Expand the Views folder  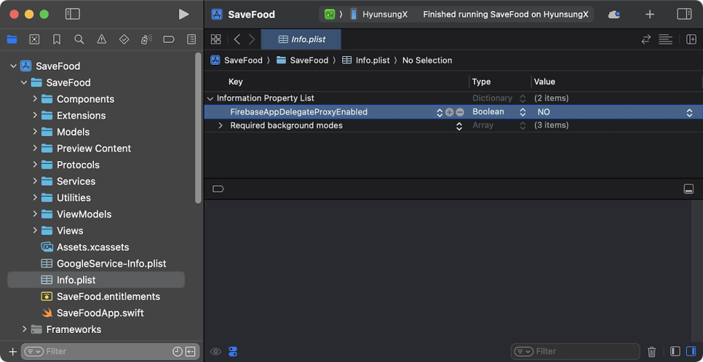35,231
